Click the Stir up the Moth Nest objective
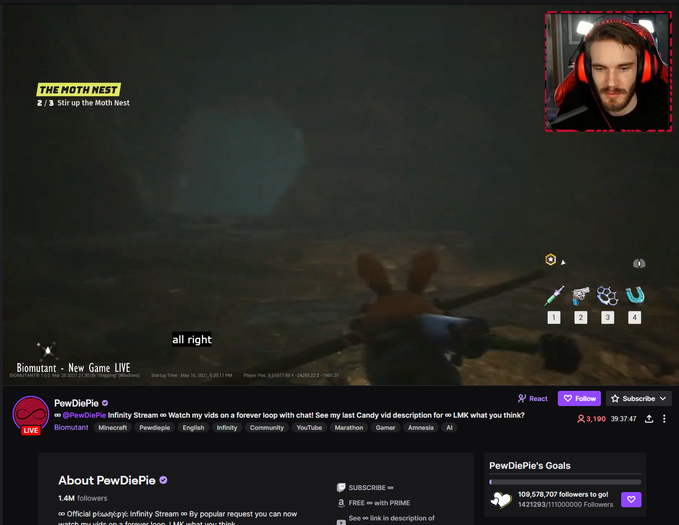679x525 pixels. pyautogui.click(x=93, y=103)
